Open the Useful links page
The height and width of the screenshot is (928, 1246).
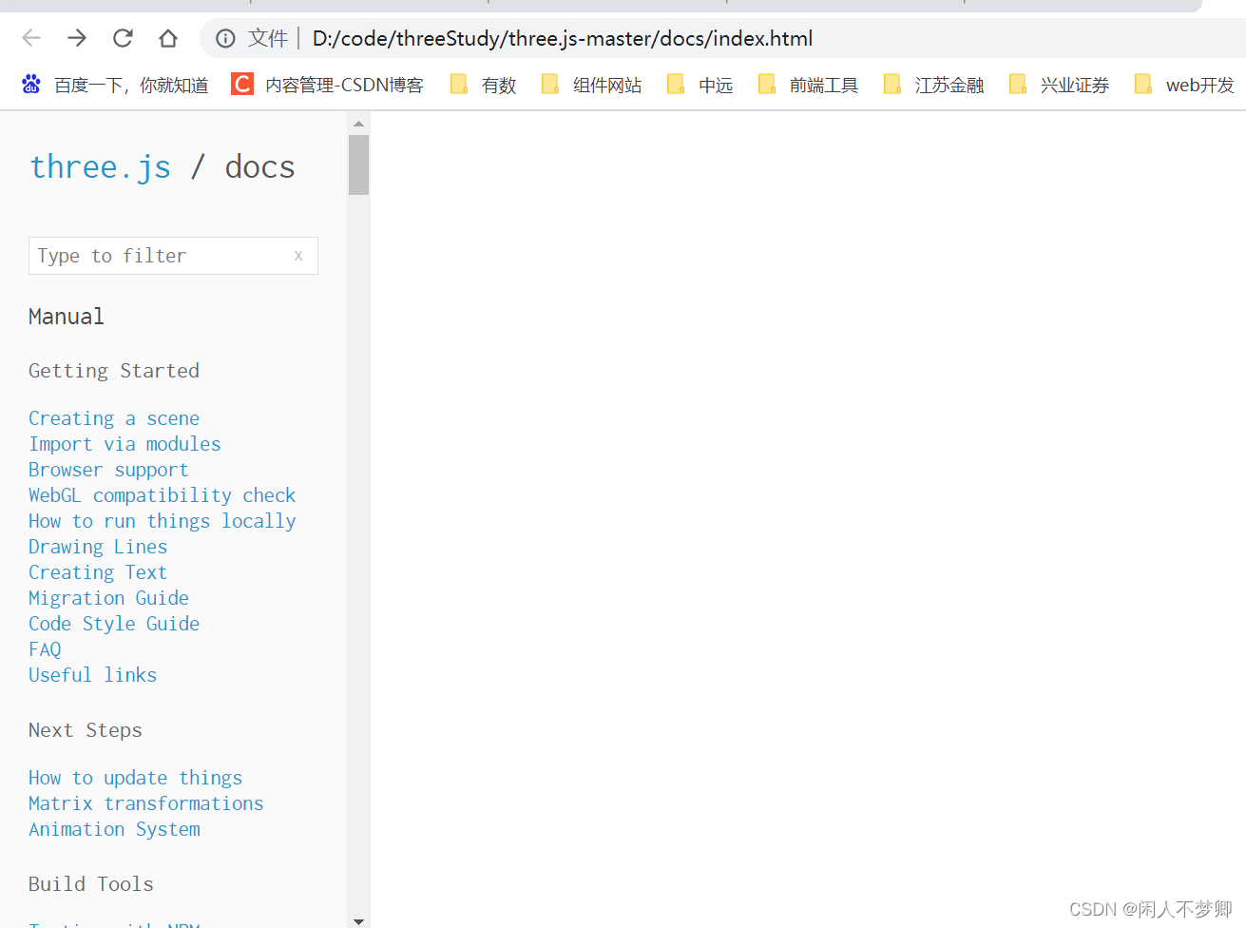click(92, 675)
